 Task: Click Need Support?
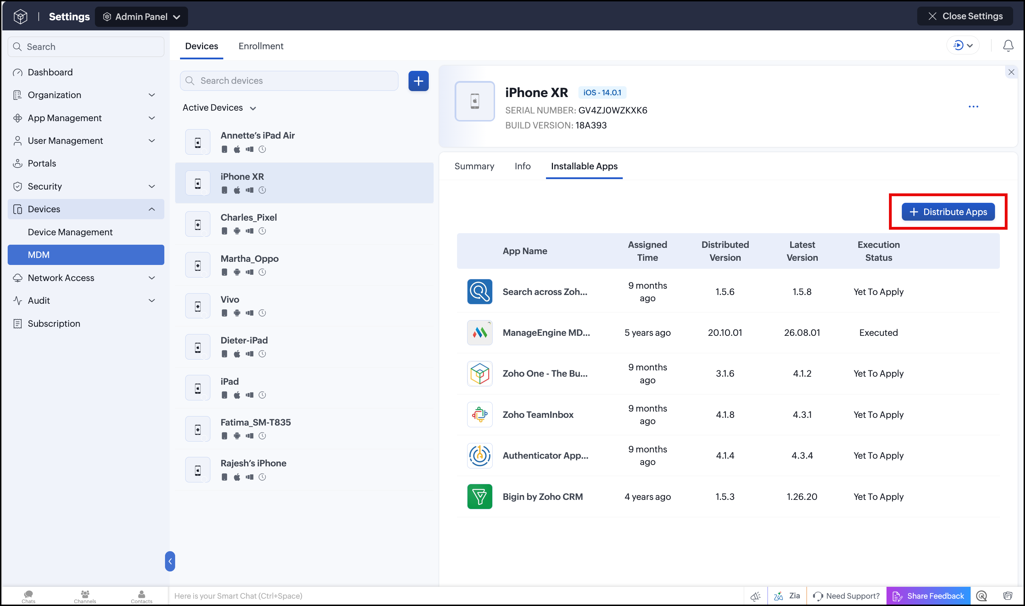coord(846,596)
